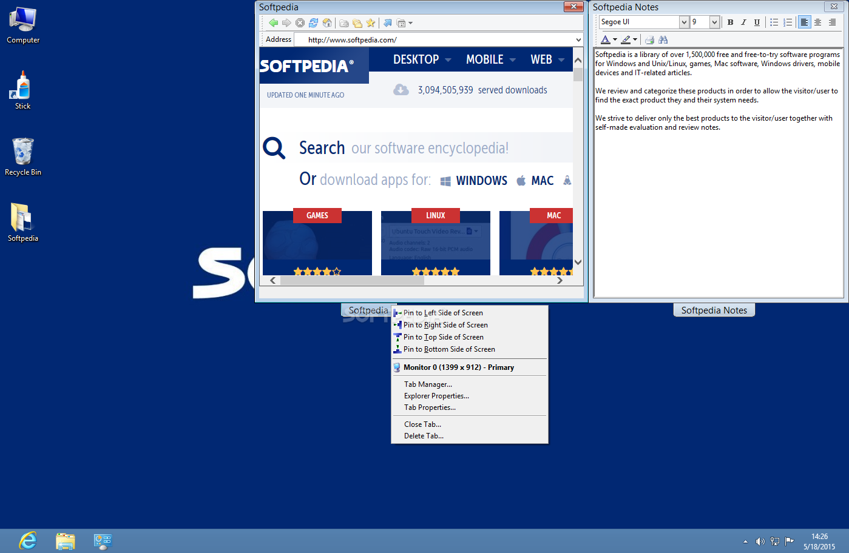Click the Address URL field
Viewport: 849px width, 553px height.
click(x=438, y=40)
